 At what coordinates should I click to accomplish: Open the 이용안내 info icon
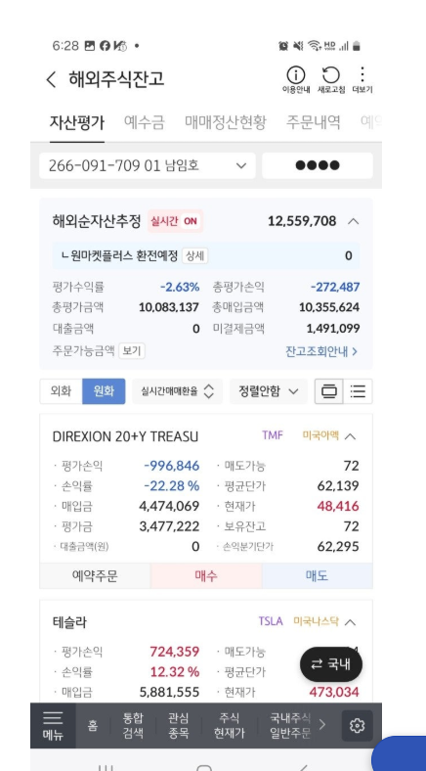pos(295,79)
